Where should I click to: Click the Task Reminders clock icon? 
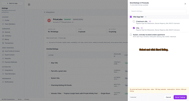[x=3, y=74]
